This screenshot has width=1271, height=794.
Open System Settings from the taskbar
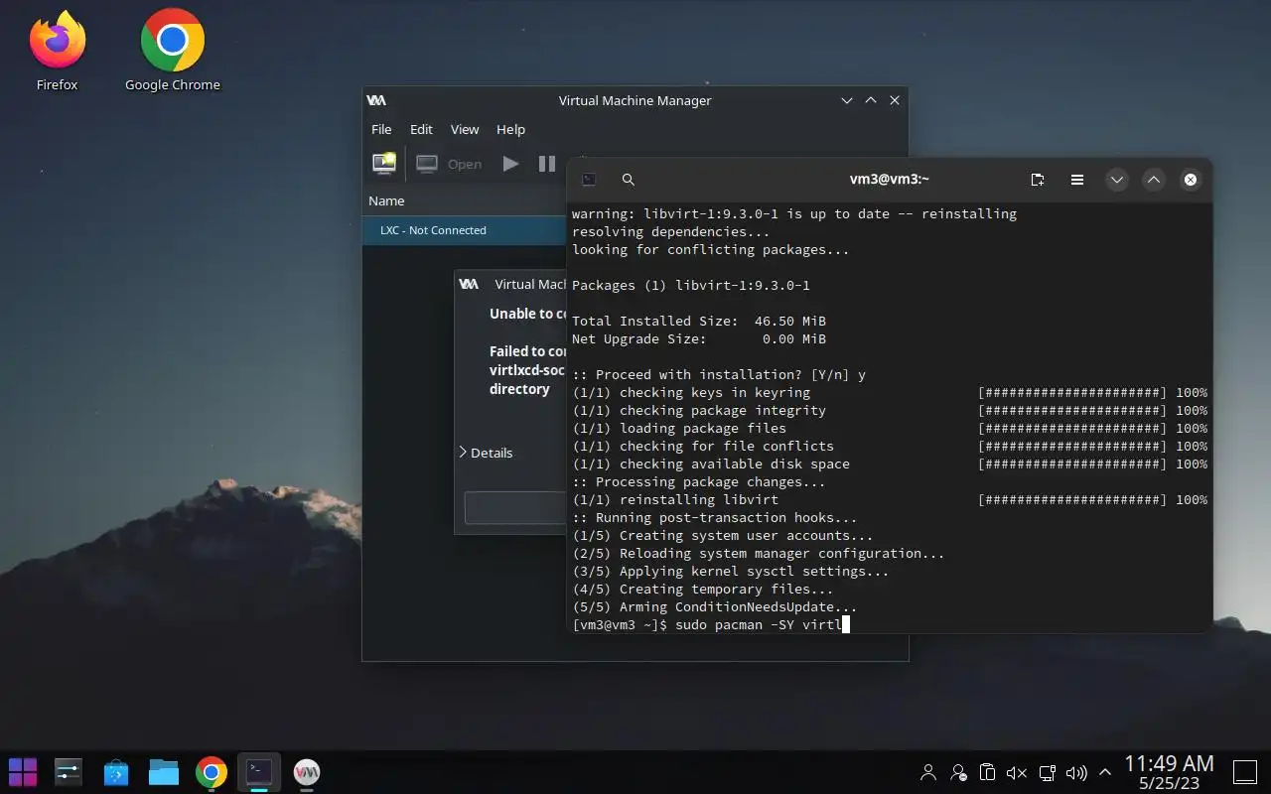69,772
